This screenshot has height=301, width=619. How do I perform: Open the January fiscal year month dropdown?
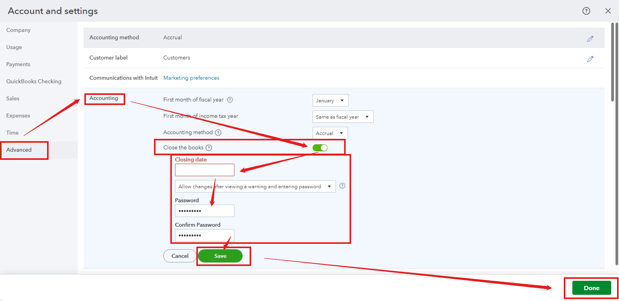click(x=330, y=100)
